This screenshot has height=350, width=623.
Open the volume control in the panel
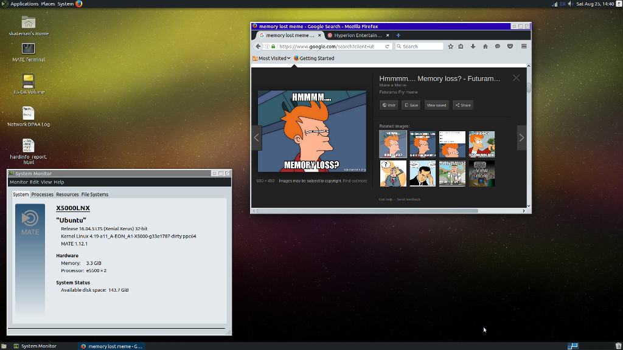click(571, 4)
